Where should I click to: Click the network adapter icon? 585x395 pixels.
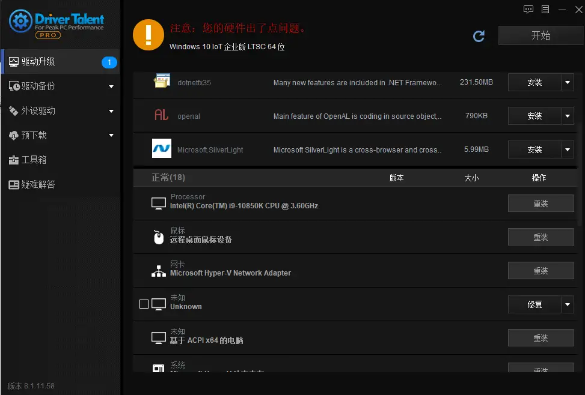click(159, 271)
